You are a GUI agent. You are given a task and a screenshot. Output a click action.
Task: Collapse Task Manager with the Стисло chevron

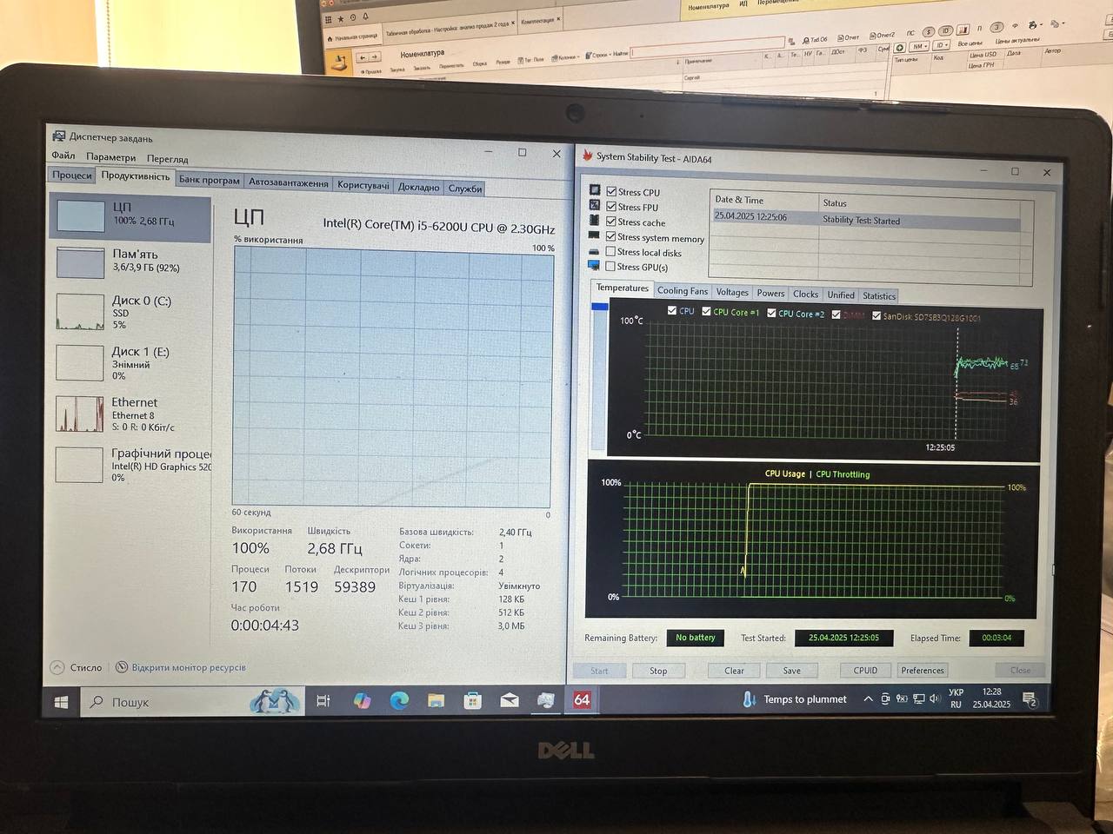[57, 667]
